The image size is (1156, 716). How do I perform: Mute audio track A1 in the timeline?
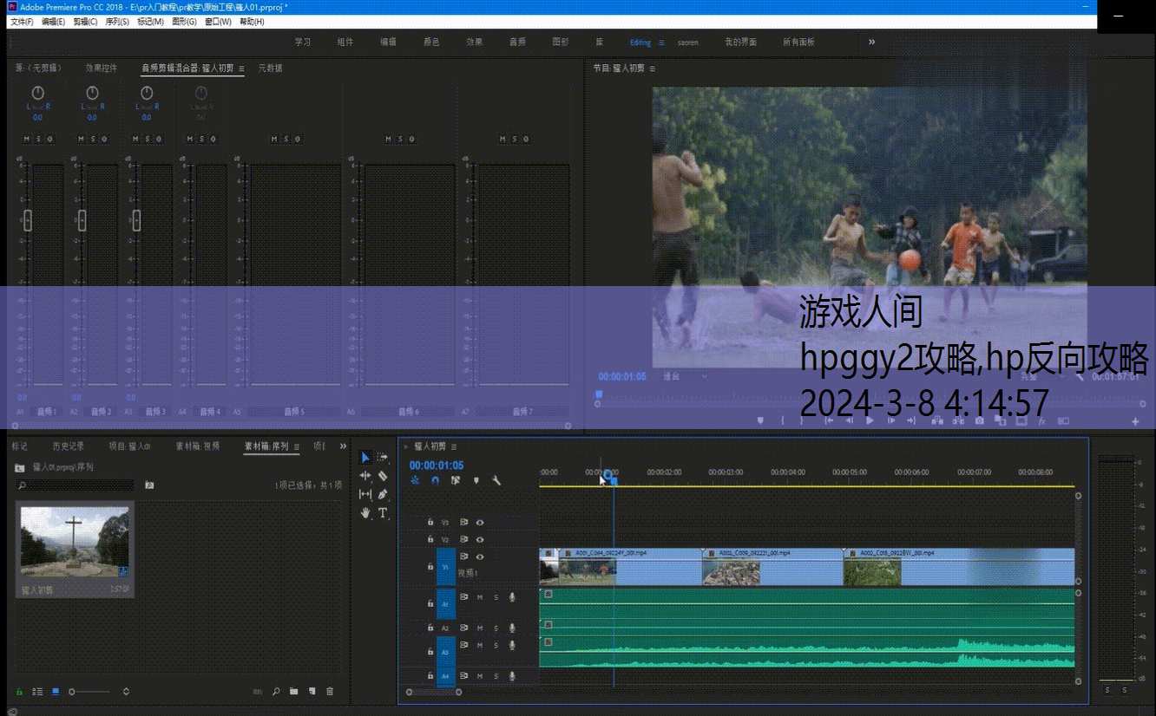[480, 597]
